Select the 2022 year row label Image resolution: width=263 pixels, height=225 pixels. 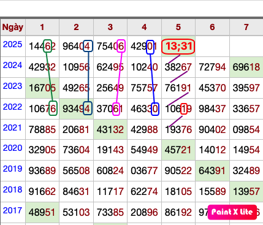pos(13,107)
